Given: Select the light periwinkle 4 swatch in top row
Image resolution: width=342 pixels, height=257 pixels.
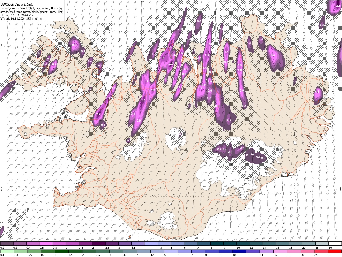Looking at the screenshot, I should pos(151,244).
